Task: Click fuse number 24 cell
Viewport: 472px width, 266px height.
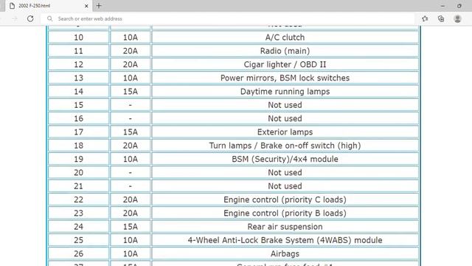Action: (79, 227)
